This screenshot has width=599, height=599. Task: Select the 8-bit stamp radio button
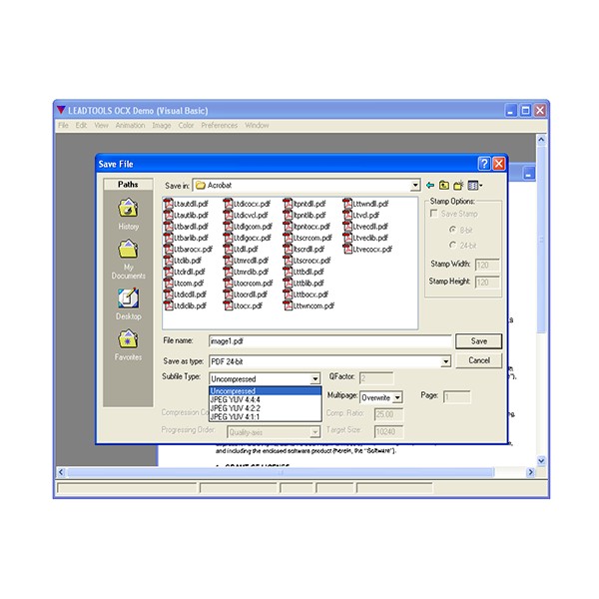click(452, 230)
